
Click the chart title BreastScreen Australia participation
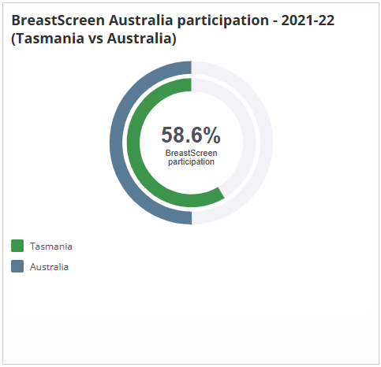click(x=140, y=20)
